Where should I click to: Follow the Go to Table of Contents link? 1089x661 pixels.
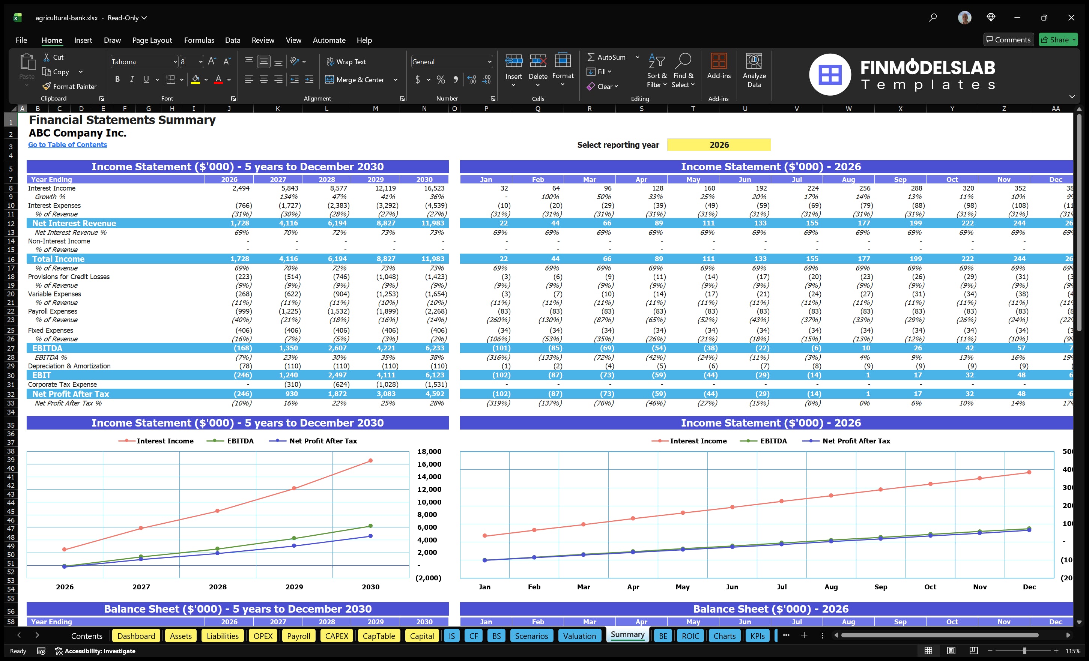(x=67, y=144)
